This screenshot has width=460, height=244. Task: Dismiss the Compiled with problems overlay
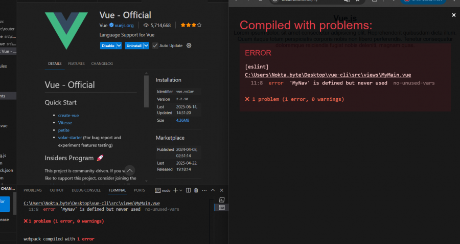pos(453,15)
